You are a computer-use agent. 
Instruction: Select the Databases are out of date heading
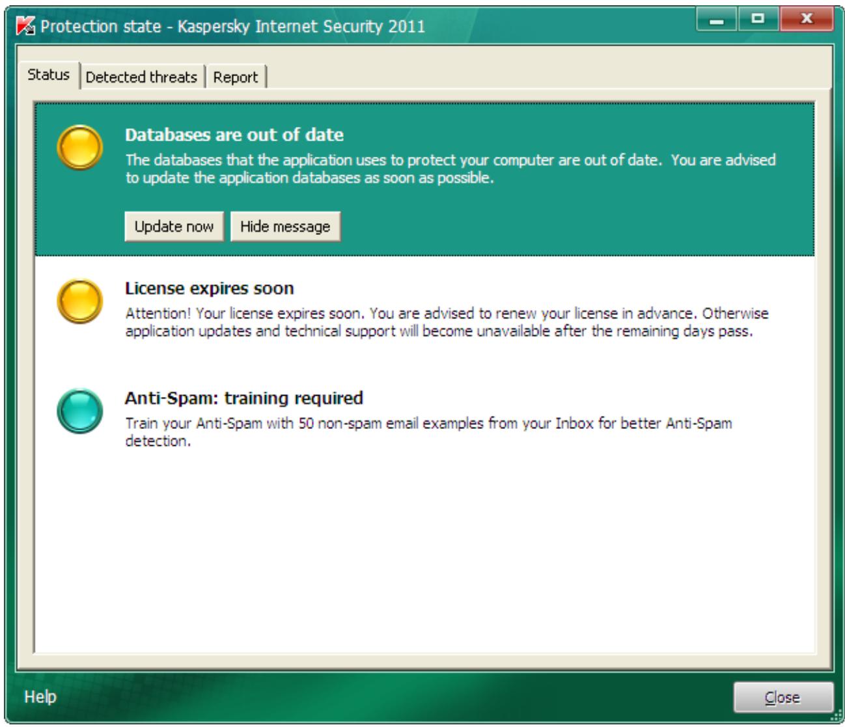click(x=234, y=135)
